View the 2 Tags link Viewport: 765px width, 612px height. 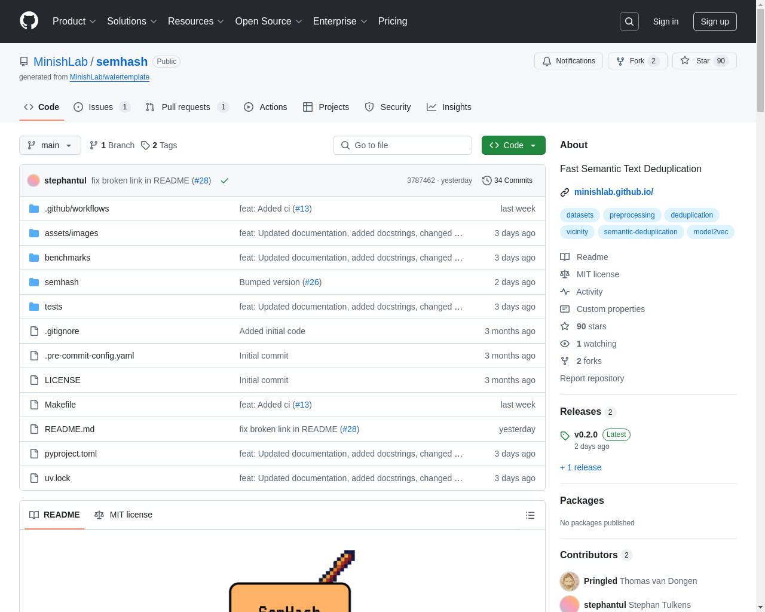click(159, 145)
